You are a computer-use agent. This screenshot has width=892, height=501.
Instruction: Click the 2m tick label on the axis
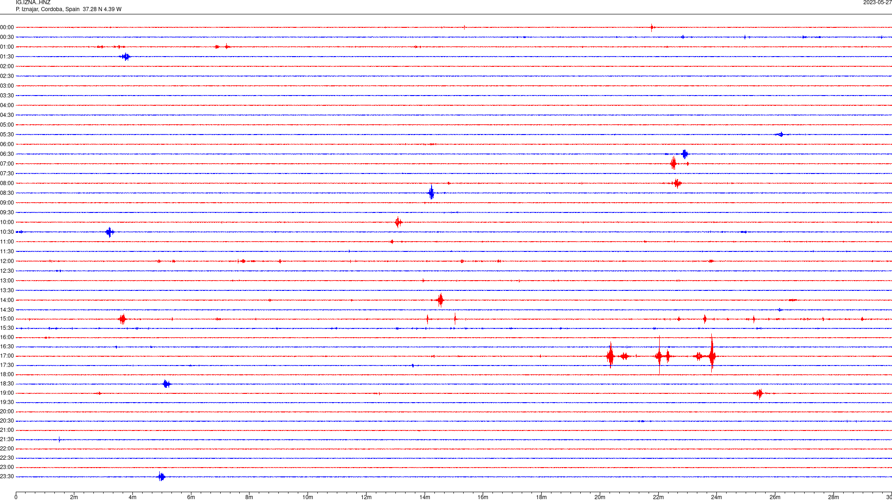pos(74,497)
